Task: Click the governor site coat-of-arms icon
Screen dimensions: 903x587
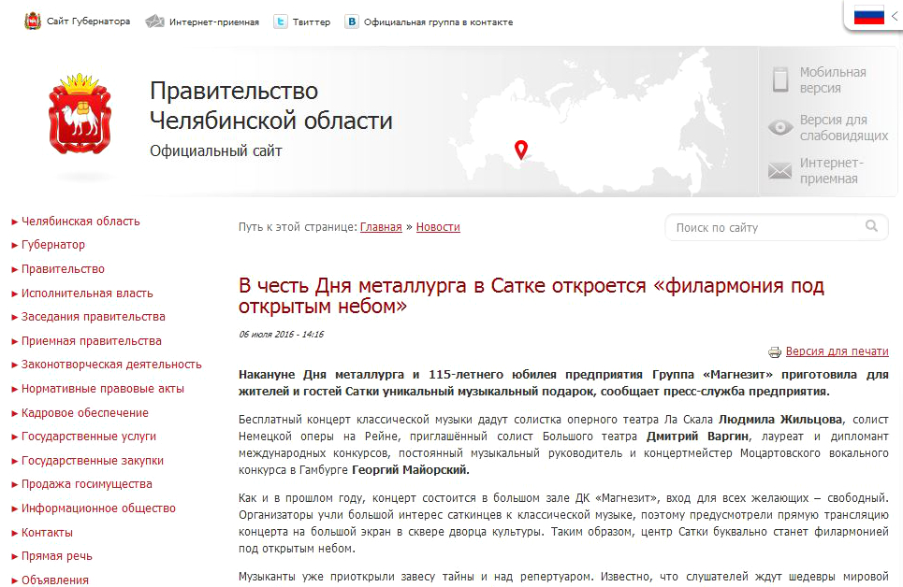Action: [33, 21]
